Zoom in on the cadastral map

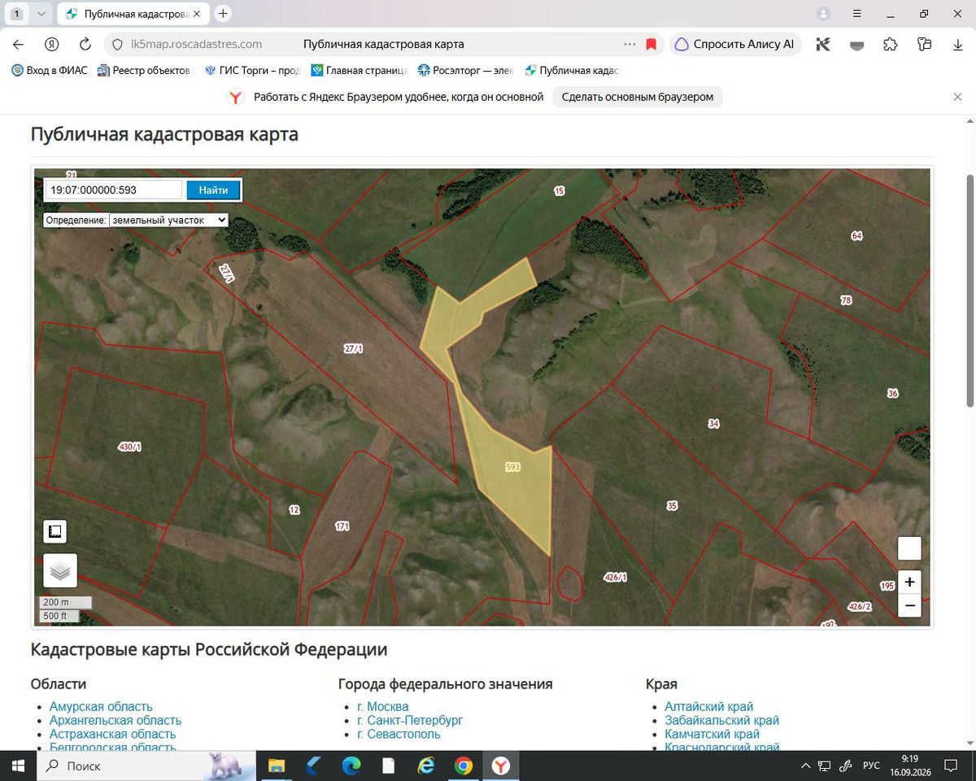pos(909,582)
